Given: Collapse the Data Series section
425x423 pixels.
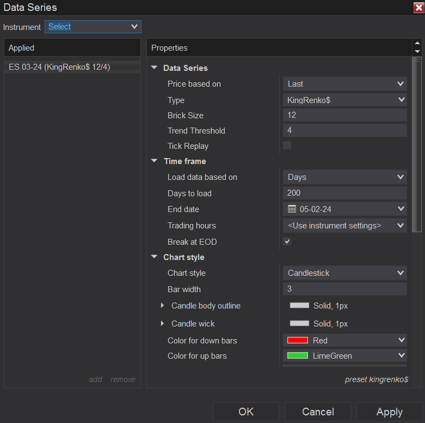Looking at the screenshot, I should pyautogui.click(x=154, y=68).
